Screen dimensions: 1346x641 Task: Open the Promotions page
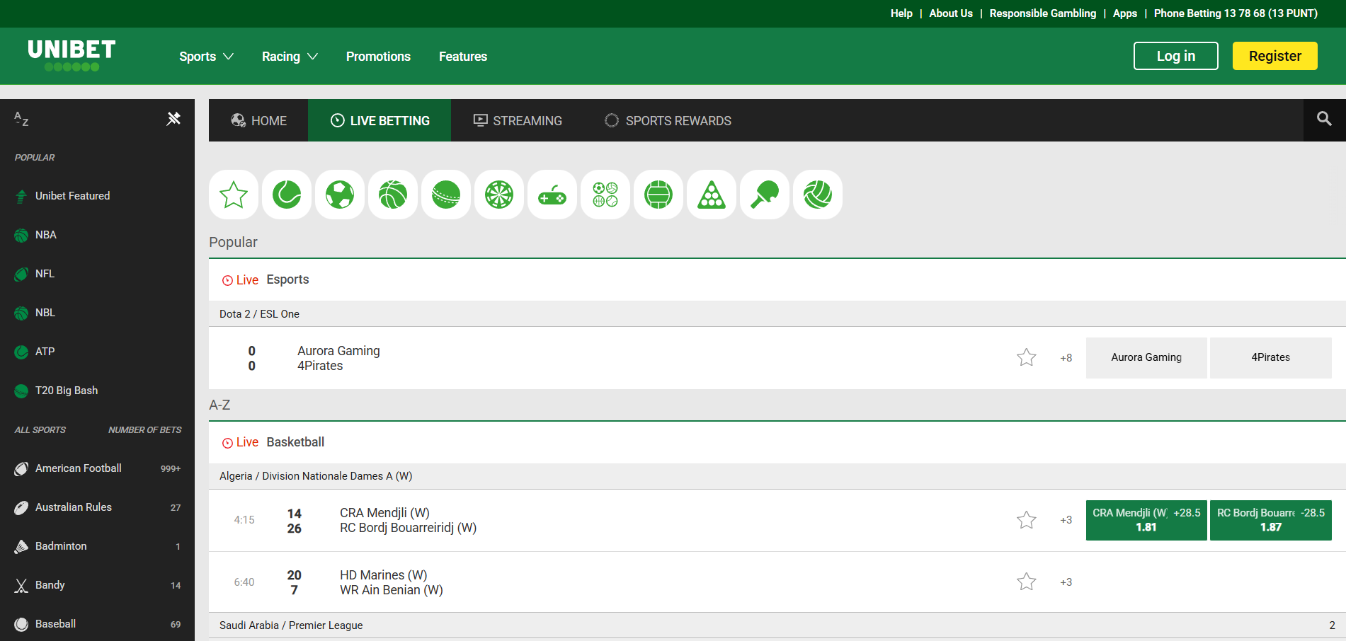[x=378, y=57]
